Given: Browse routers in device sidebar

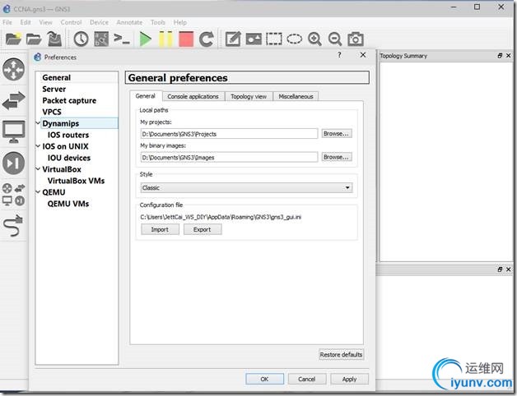Looking at the screenshot, I should point(13,70).
